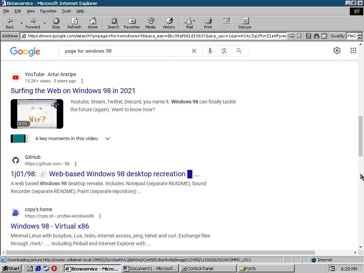Open the Favorites toolbar button
The width and height of the screenshot is (364, 273).
coord(132,23)
